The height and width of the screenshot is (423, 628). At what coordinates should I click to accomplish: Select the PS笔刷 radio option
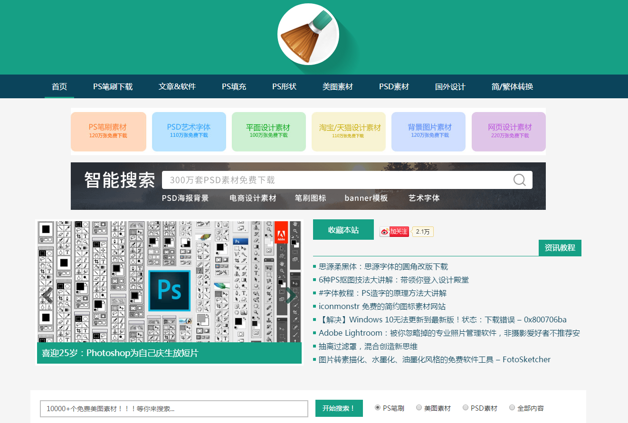[378, 407]
